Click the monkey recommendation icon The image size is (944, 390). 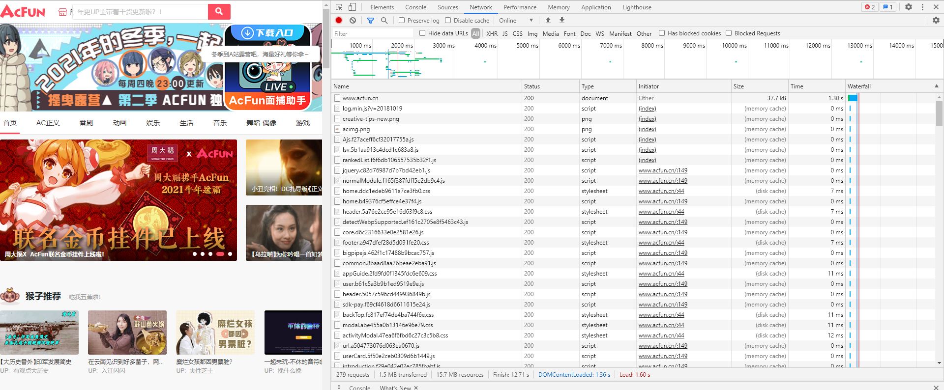(10, 296)
